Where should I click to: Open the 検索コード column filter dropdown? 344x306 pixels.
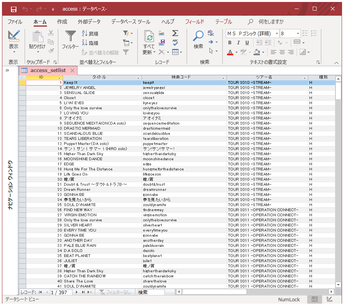point(223,78)
